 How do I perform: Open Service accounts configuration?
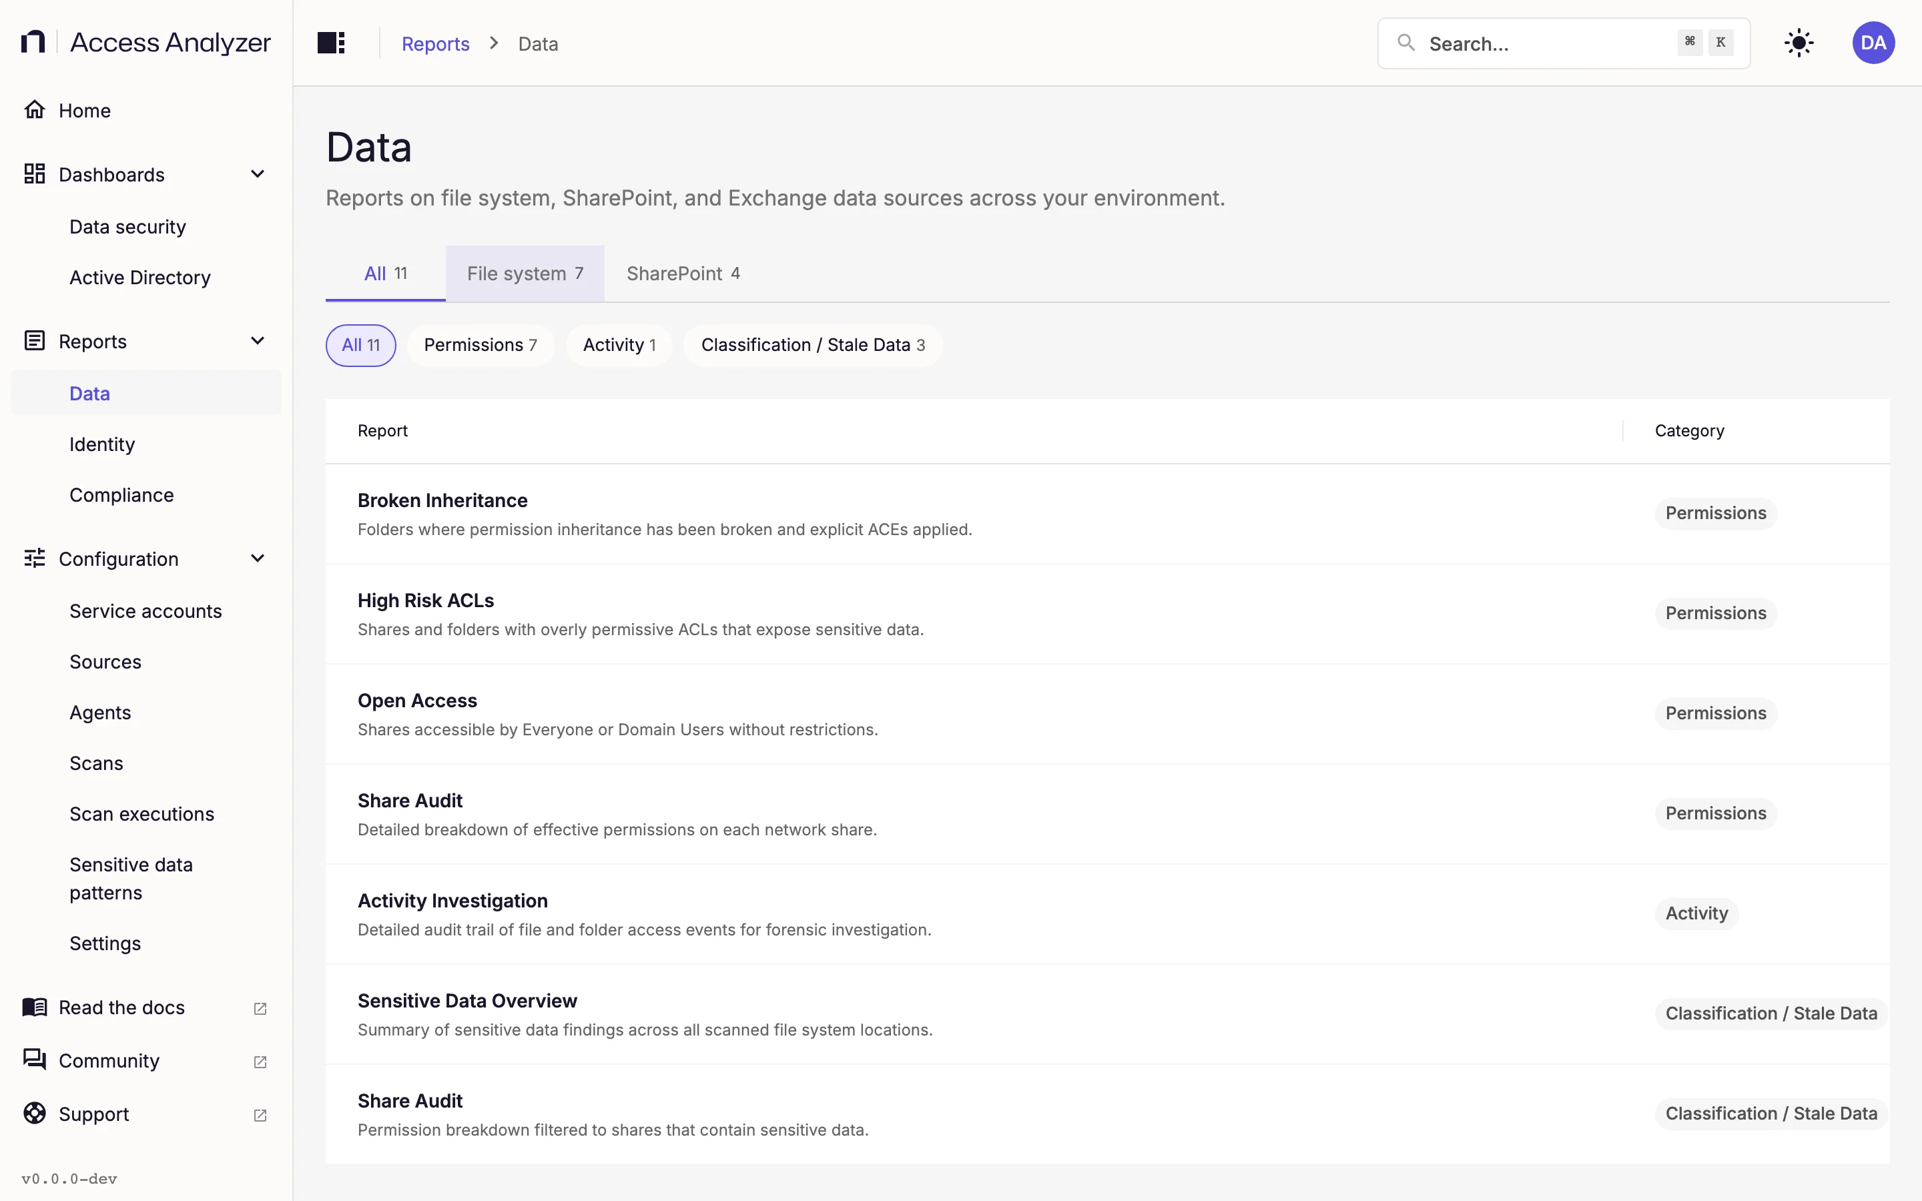146,611
